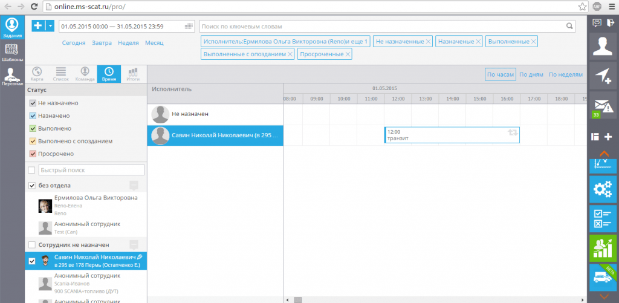
Task: Click the logout exit icon
Action: click(609, 23)
